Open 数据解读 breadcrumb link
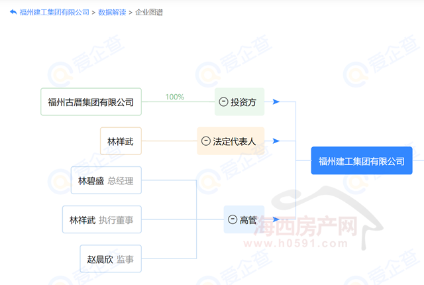Viewport: 424px width, 285px height. point(112,13)
